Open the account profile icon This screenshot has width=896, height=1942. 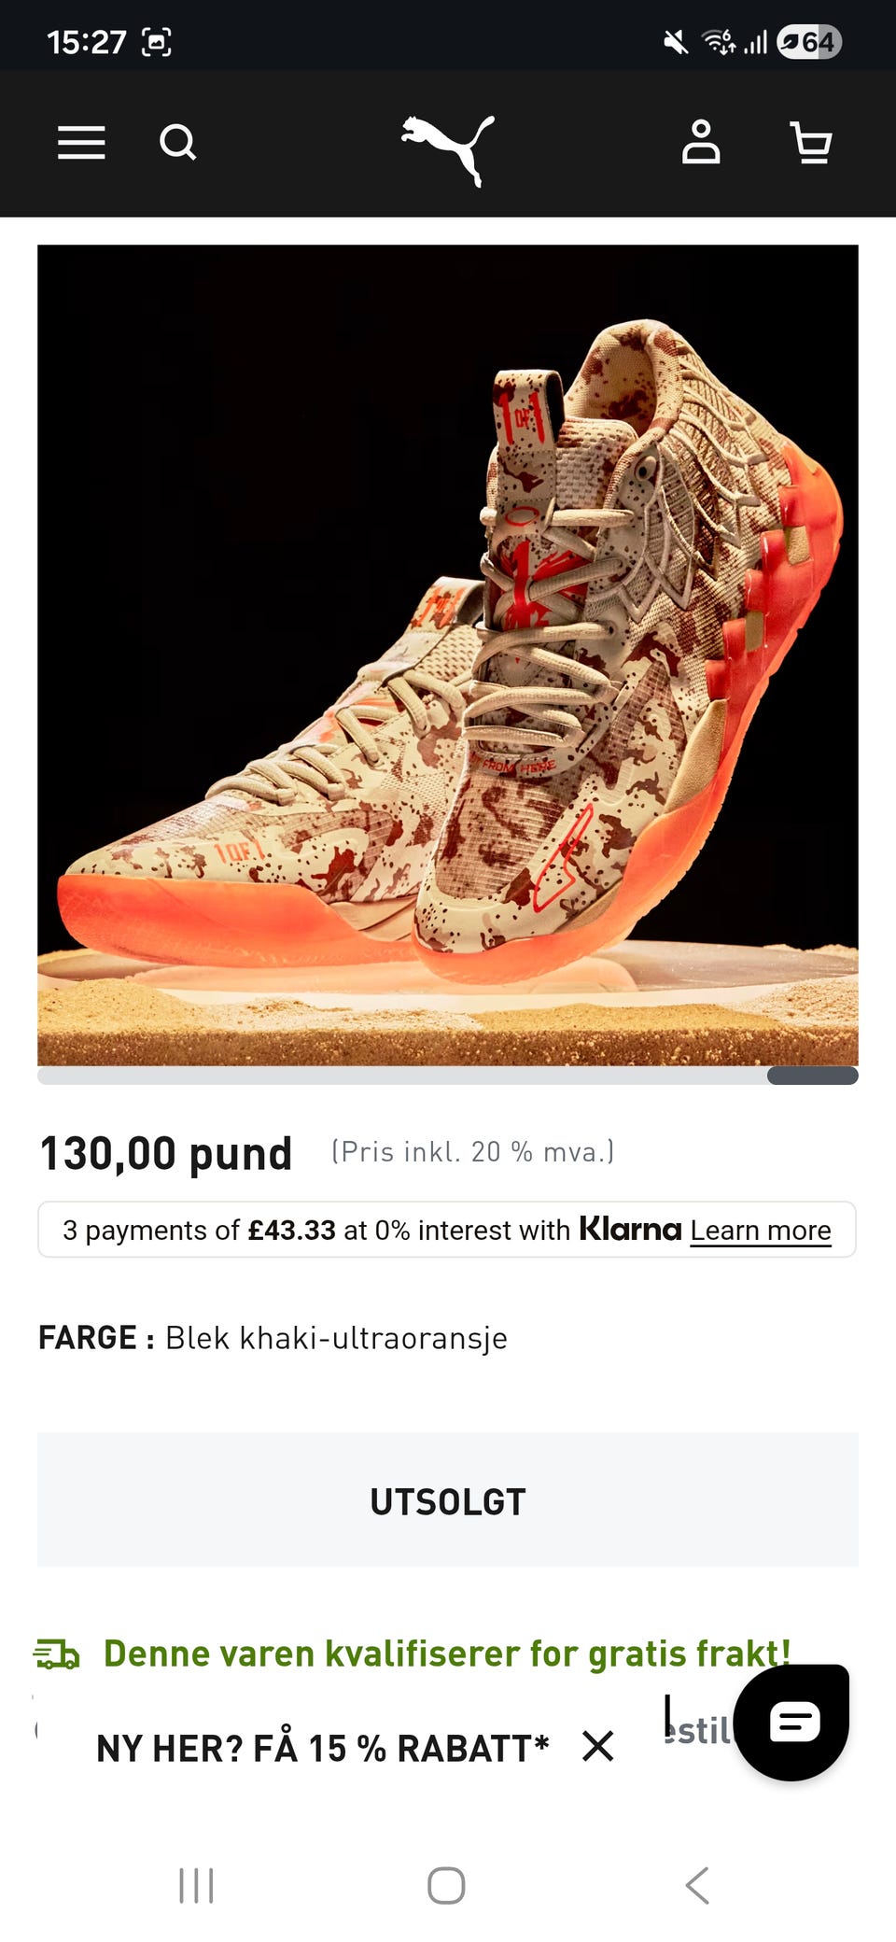tap(701, 142)
